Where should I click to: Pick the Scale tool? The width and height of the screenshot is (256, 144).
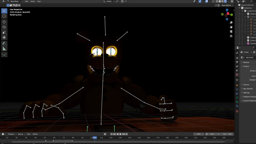coord(4,32)
